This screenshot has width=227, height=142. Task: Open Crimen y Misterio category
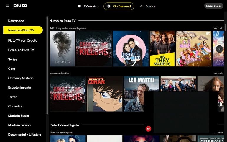pos(21,78)
